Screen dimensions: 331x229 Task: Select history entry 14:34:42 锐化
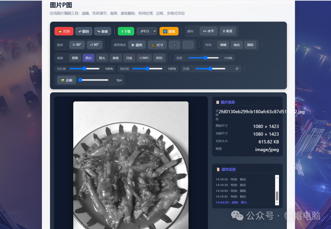click(231, 197)
